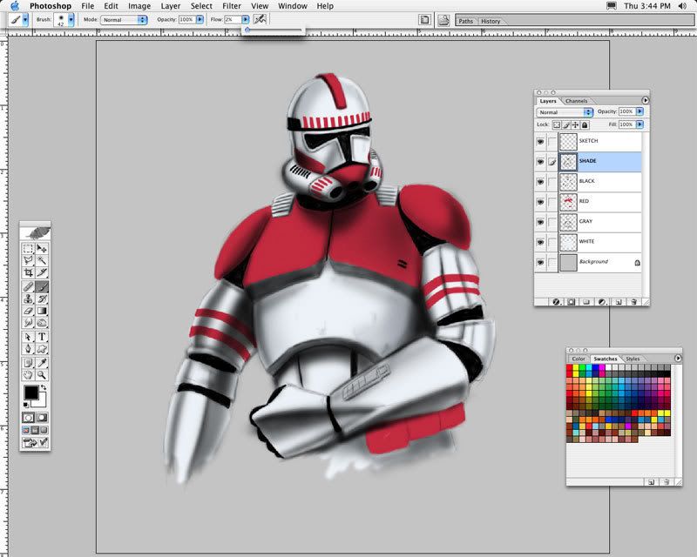The image size is (697, 557).
Task: Select the Gradient tool
Action: [42, 311]
